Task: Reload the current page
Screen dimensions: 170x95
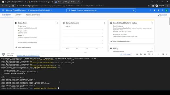Action: (10, 6)
